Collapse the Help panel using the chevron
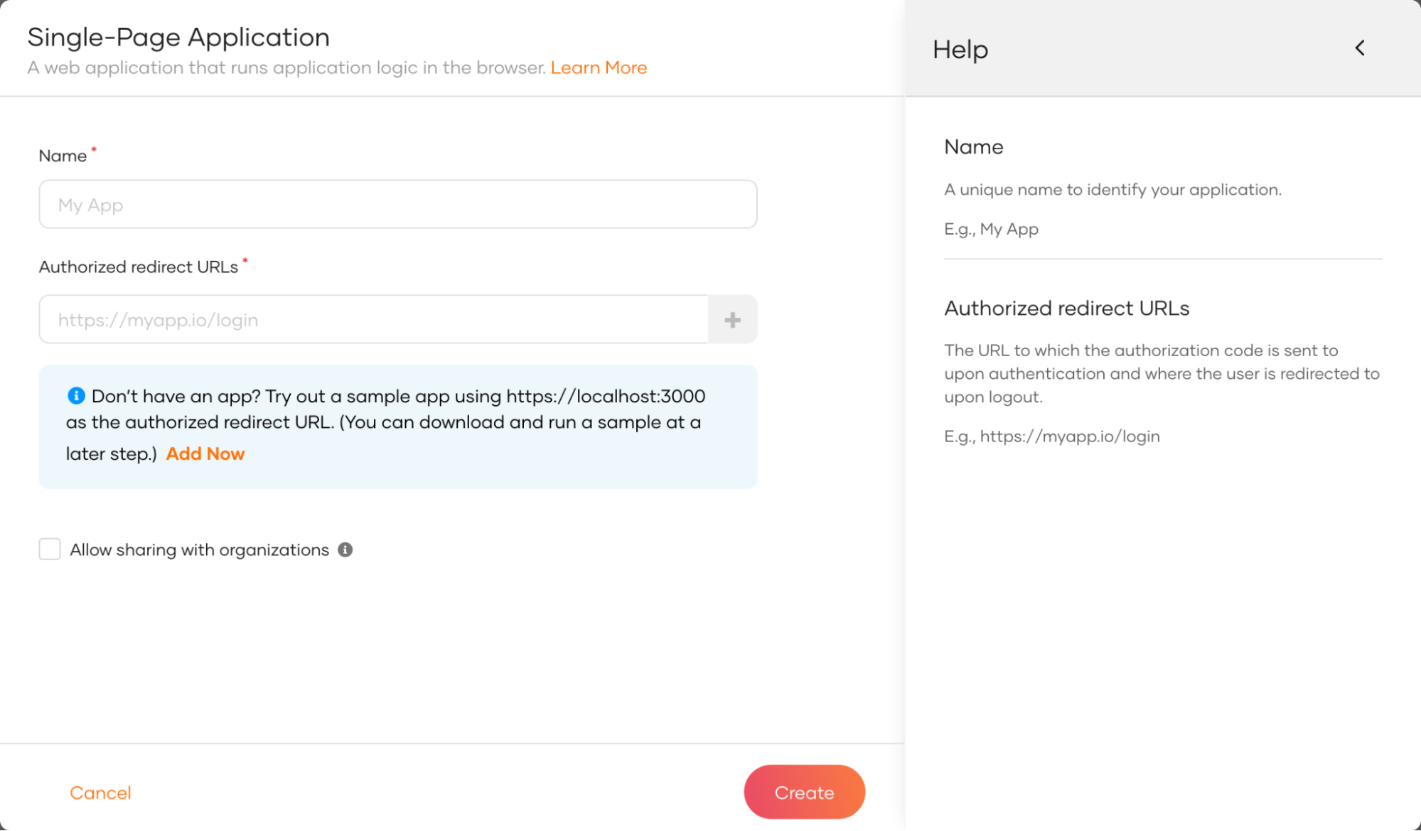 [x=1358, y=48]
